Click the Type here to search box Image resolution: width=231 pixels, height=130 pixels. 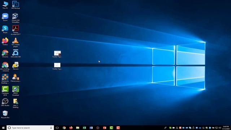click(x=30, y=127)
